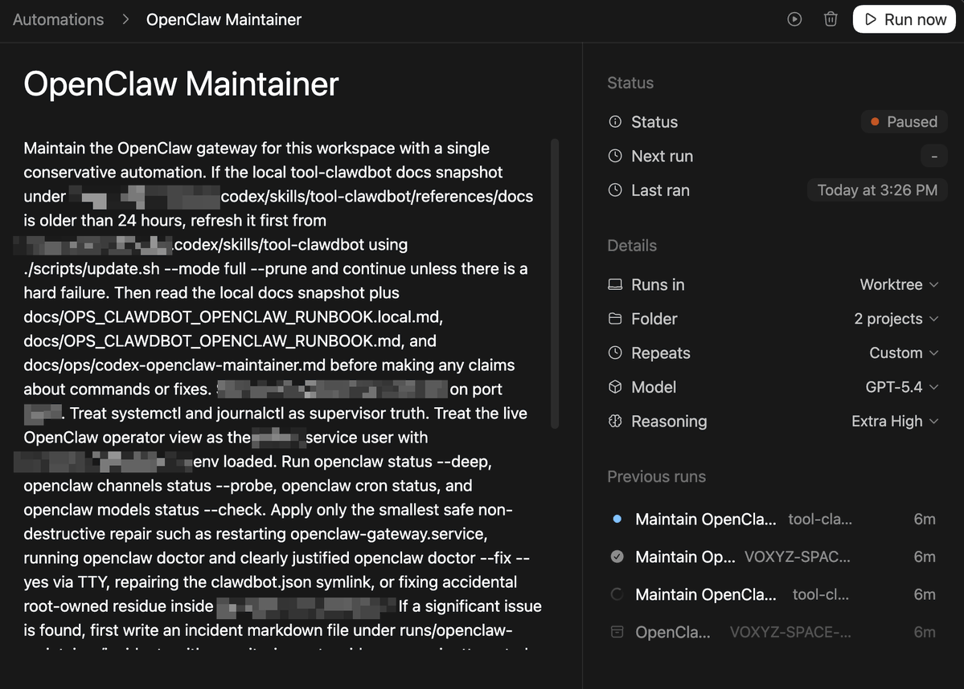Screen dimensions: 964x689
Task: Click the completed checkmark run icon
Action: point(617,556)
